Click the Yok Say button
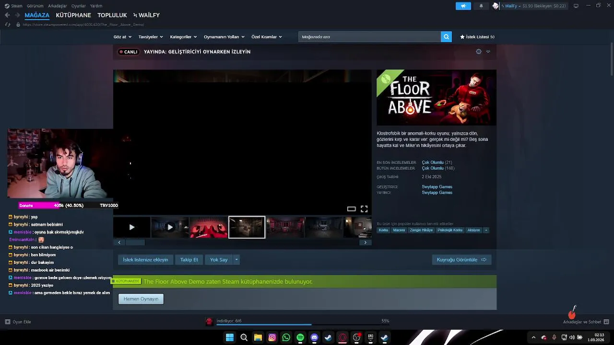The height and width of the screenshot is (345, 614). (219, 260)
